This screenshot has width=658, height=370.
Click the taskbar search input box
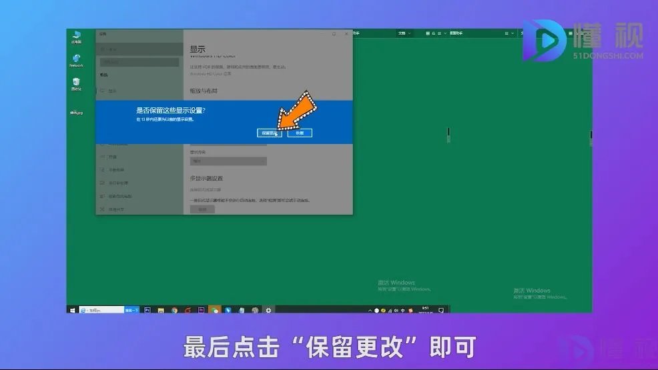[101, 310]
